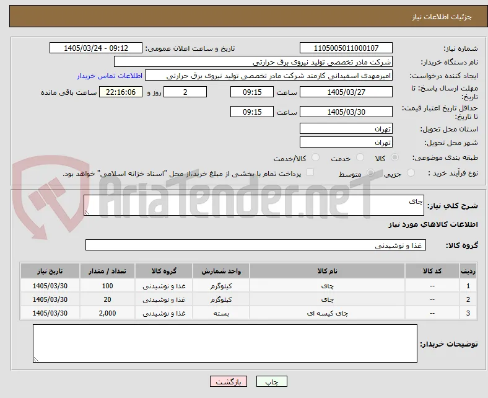Click the بازگشت (back) button
The width and height of the screenshot is (488, 398).
click(229, 381)
